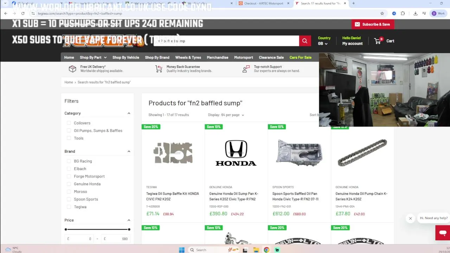Open the Cars For Sale menu item
Screen dimensions: 450x253
click(301, 57)
